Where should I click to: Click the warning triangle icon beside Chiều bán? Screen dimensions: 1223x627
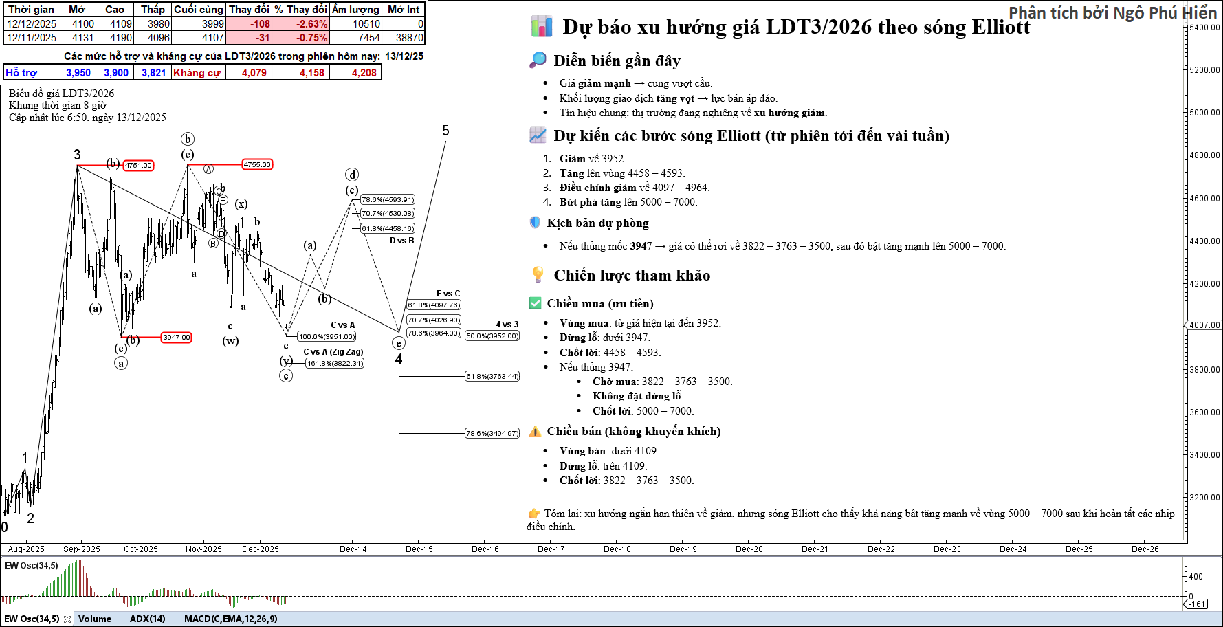535,432
